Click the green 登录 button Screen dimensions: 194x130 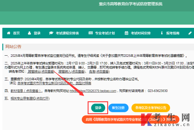(98, 108)
